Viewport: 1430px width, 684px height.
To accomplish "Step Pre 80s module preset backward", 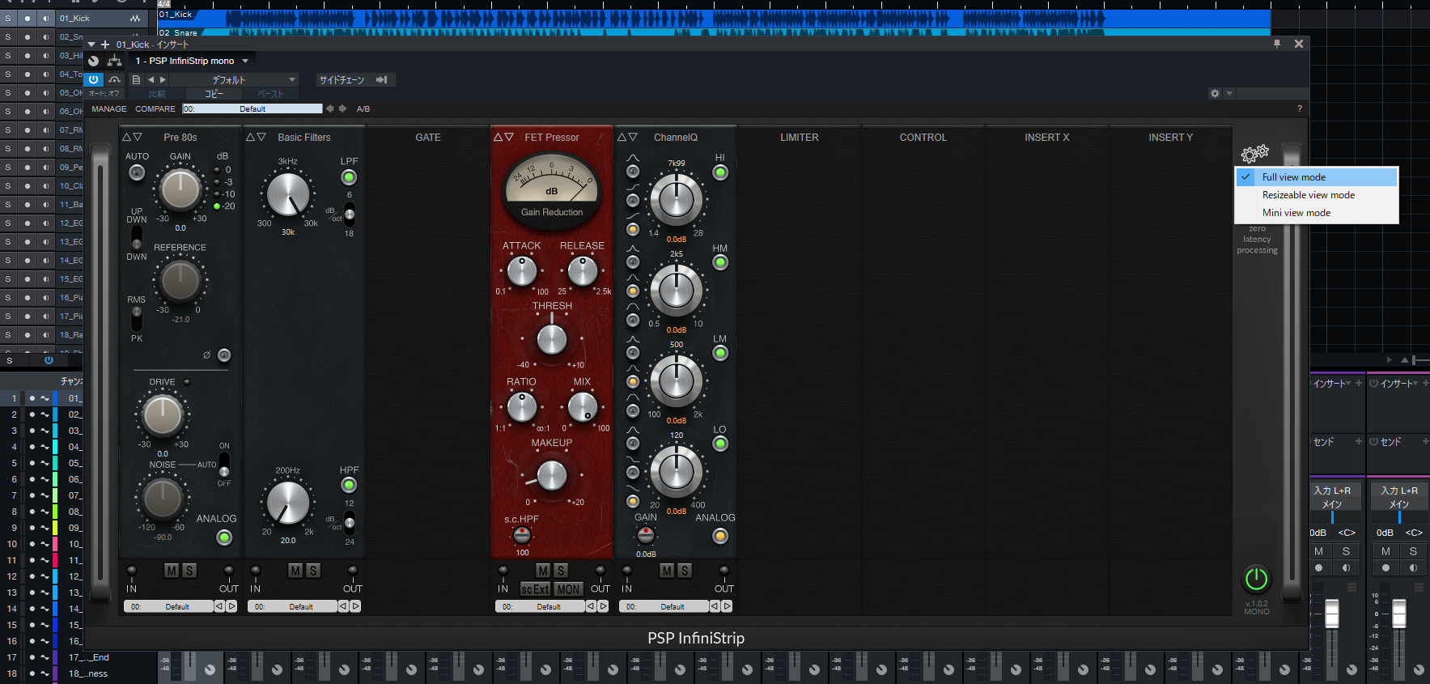I will click(219, 606).
